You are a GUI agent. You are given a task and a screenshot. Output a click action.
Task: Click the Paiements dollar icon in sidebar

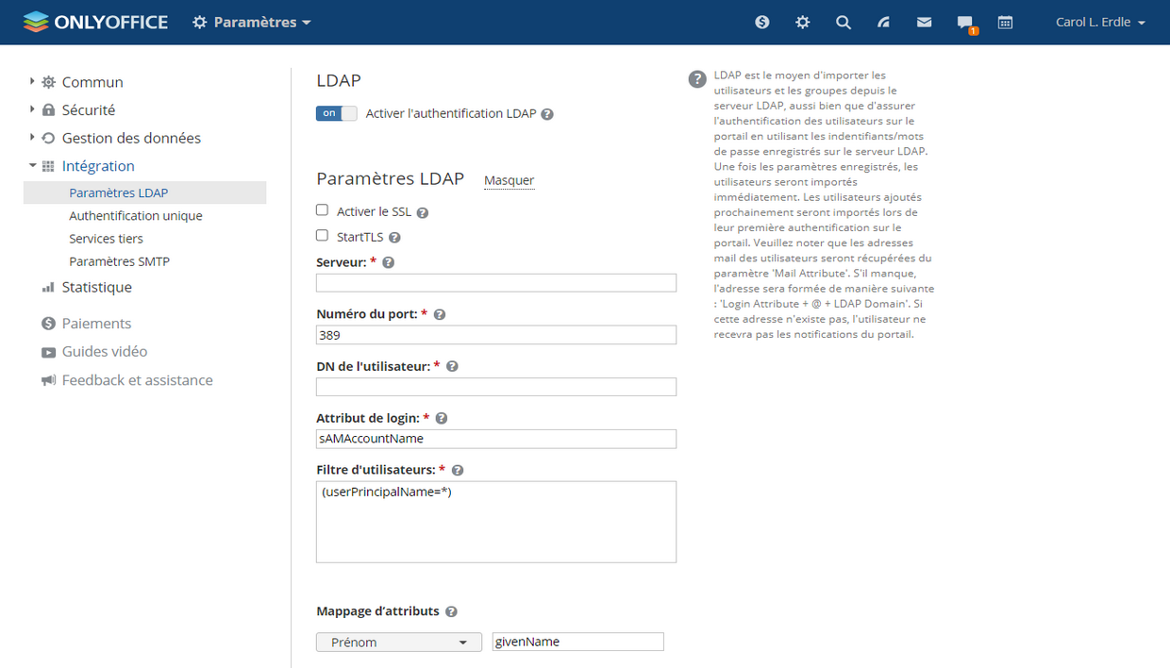(49, 324)
